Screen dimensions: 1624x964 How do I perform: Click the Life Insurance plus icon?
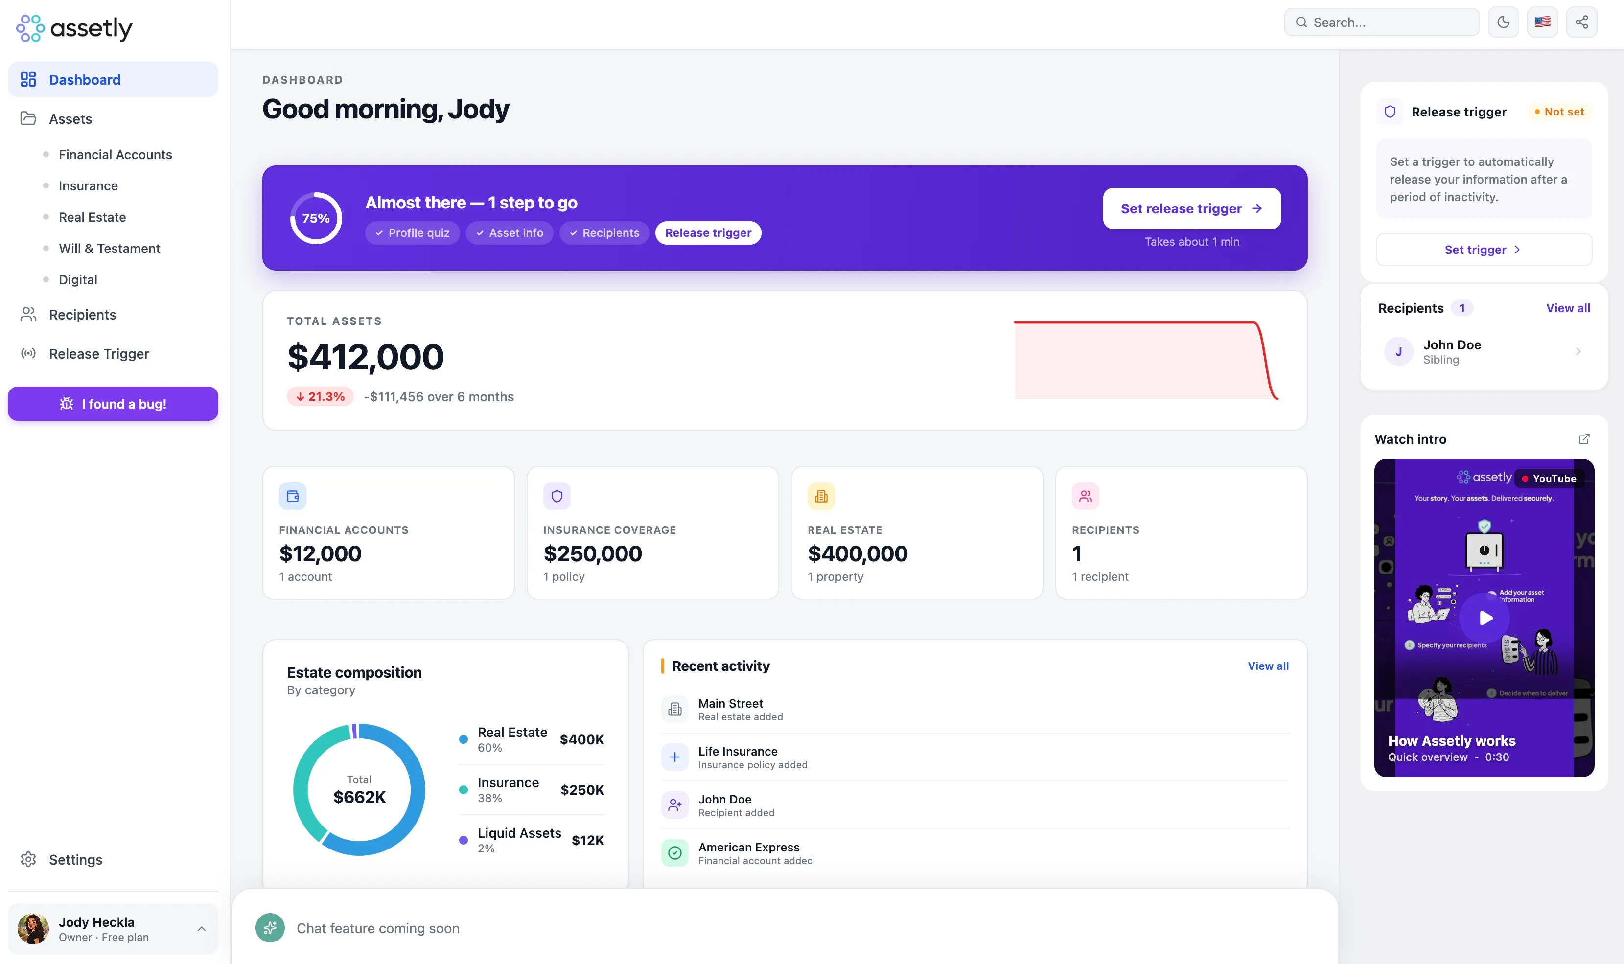pyautogui.click(x=675, y=757)
